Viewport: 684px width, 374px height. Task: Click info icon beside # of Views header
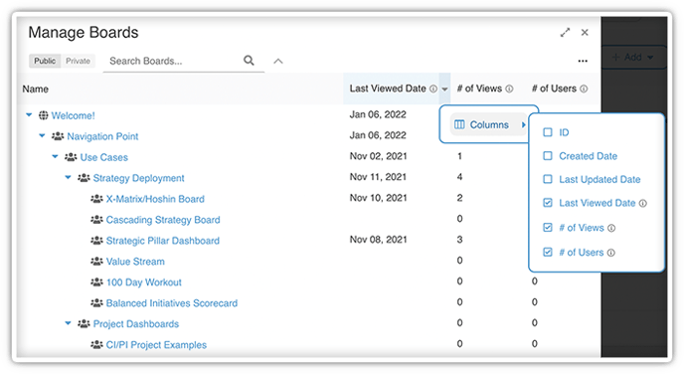(509, 89)
